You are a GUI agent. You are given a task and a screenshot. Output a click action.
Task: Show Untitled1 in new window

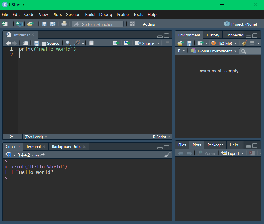point(25,43)
